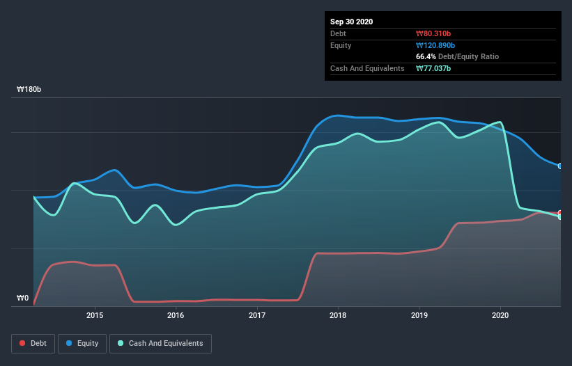Click the 2016 x-axis label

[x=176, y=315]
